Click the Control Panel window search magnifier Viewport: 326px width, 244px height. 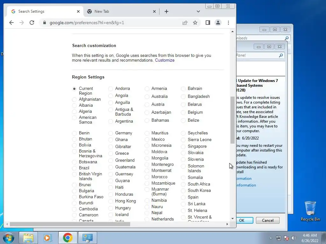point(281,55)
